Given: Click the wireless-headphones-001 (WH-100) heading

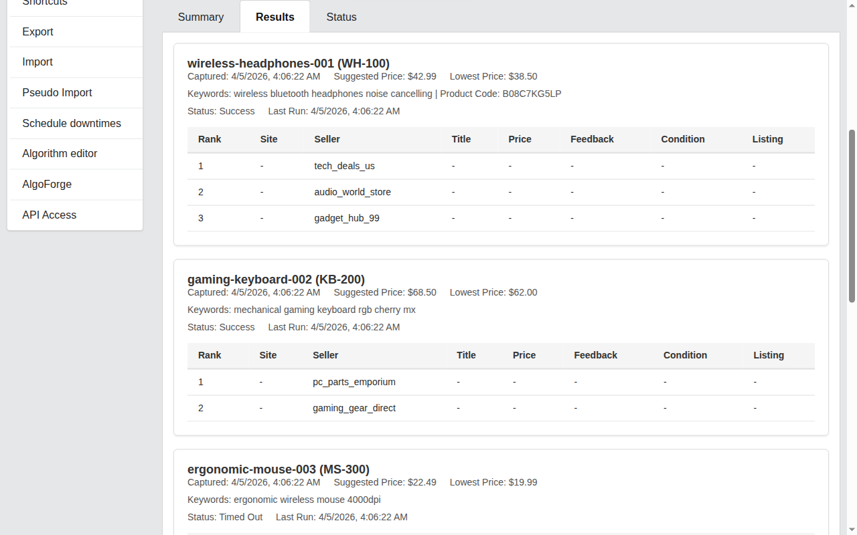Looking at the screenshot, I should (288, 63).
